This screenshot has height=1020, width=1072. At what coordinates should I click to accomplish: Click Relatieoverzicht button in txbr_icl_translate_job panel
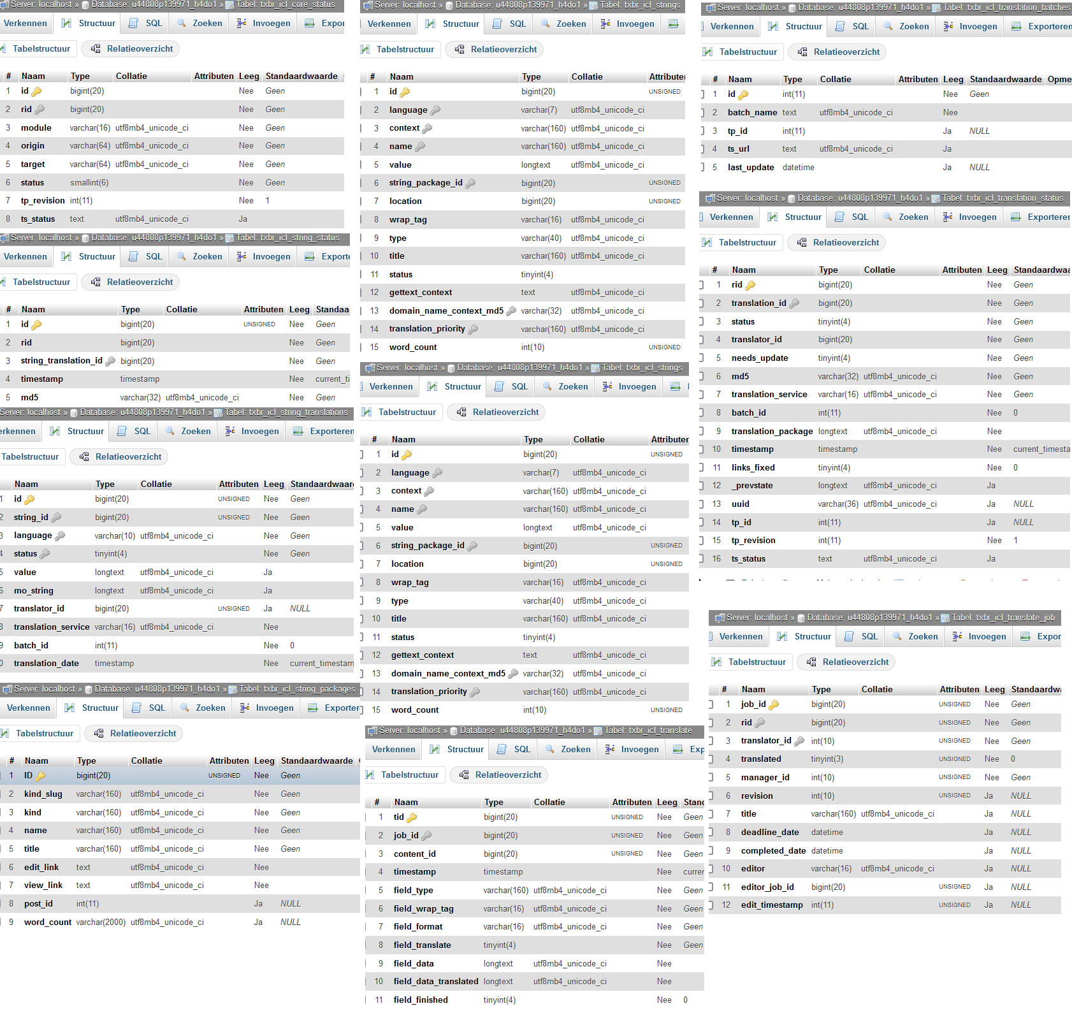pyautogui.click(x=847, y=662)
